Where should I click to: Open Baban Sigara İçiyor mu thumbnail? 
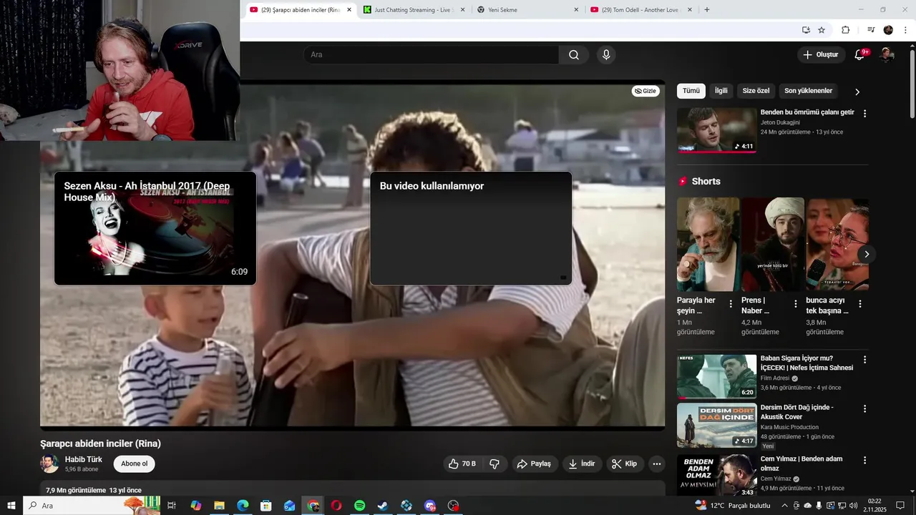pos(716,377)
